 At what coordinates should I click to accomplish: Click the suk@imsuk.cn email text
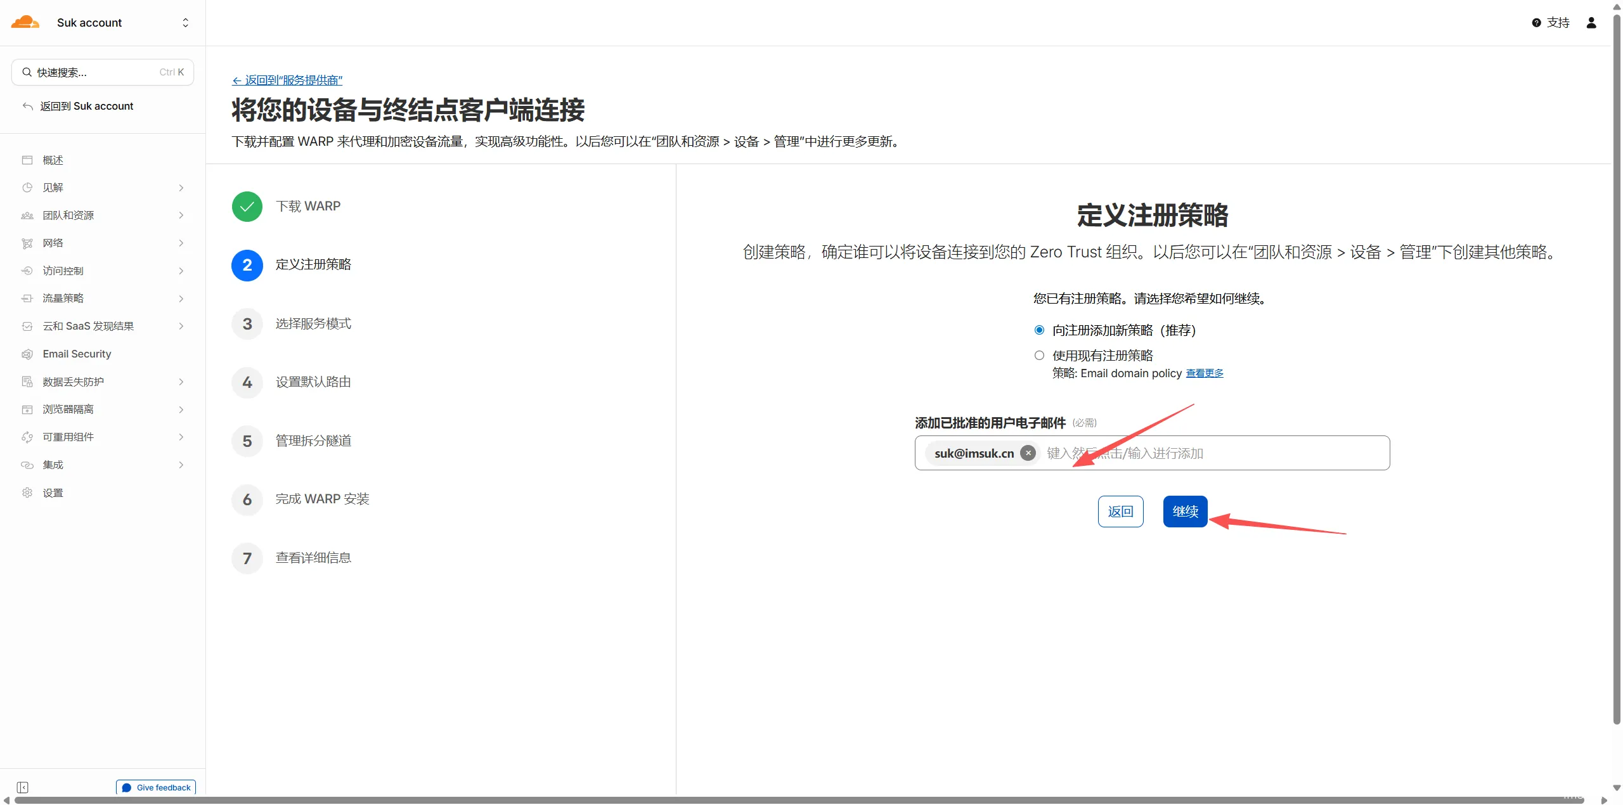click(974, 453)
